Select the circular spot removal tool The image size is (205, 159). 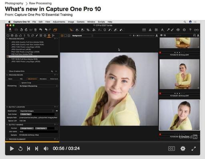(105, 30)
